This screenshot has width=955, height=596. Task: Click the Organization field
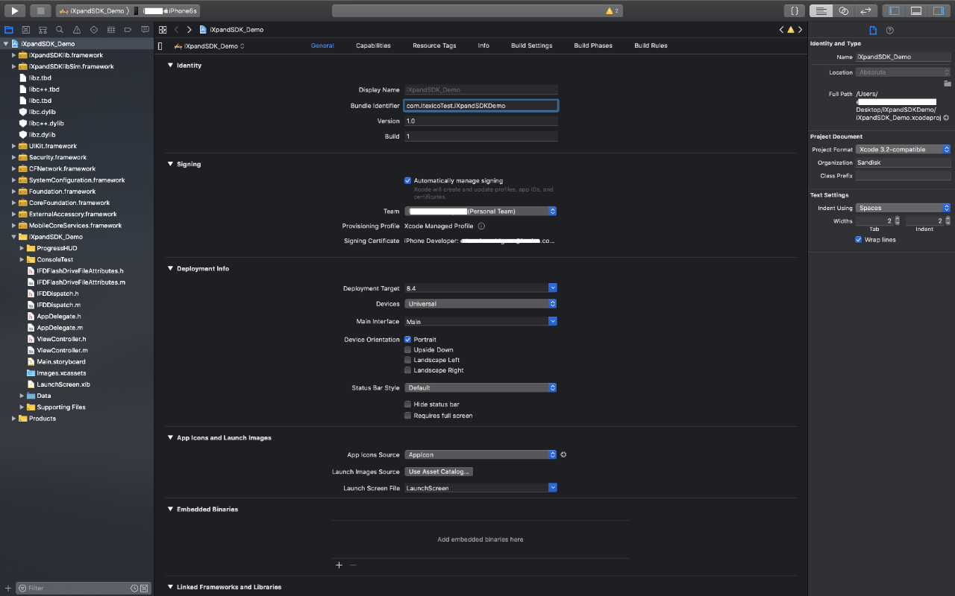pos(903,162)
